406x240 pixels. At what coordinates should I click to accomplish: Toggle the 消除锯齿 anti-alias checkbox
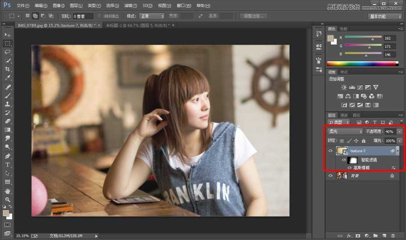tap(99, 16)
